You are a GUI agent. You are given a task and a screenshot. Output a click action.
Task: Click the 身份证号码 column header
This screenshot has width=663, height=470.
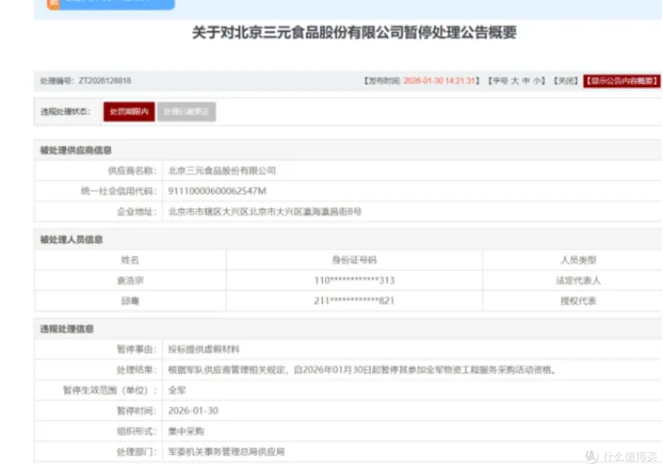point(354,260)
